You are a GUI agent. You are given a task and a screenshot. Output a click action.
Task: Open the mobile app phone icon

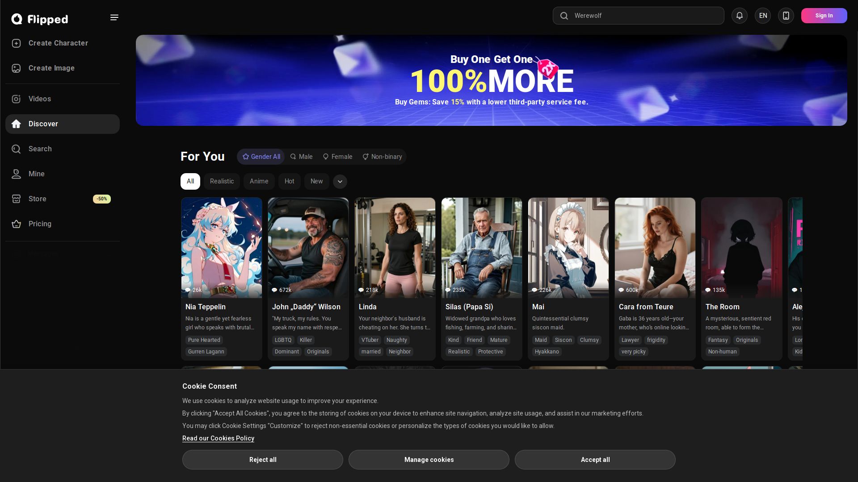(x=786, y=16)
